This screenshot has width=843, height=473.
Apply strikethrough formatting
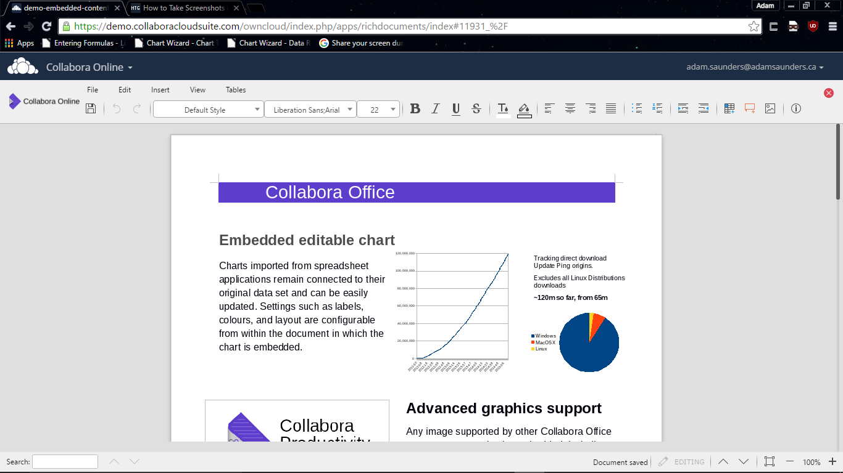pos(476,108)
